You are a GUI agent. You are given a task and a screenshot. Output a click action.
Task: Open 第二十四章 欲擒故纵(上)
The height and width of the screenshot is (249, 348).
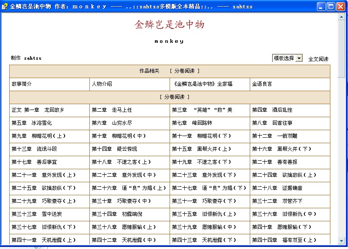(284, 175)
